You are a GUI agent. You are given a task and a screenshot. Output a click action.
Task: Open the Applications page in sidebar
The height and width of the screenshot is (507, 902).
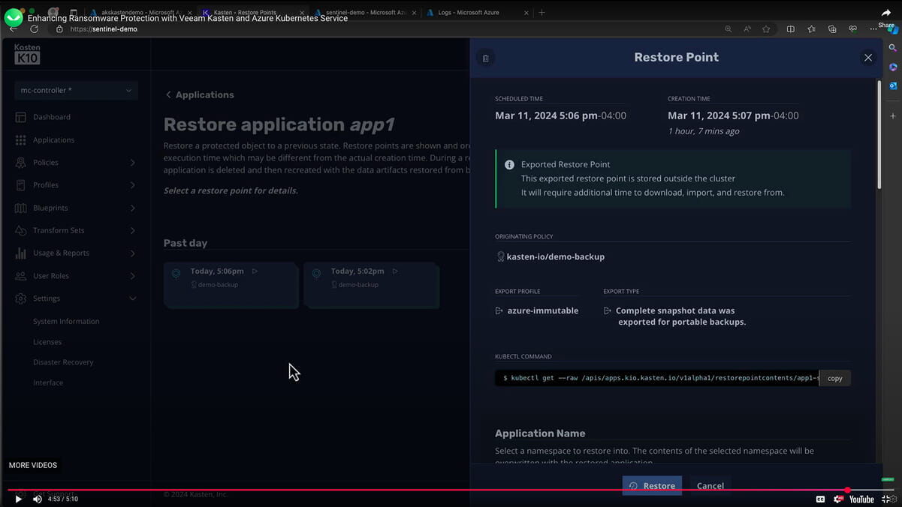53,140
